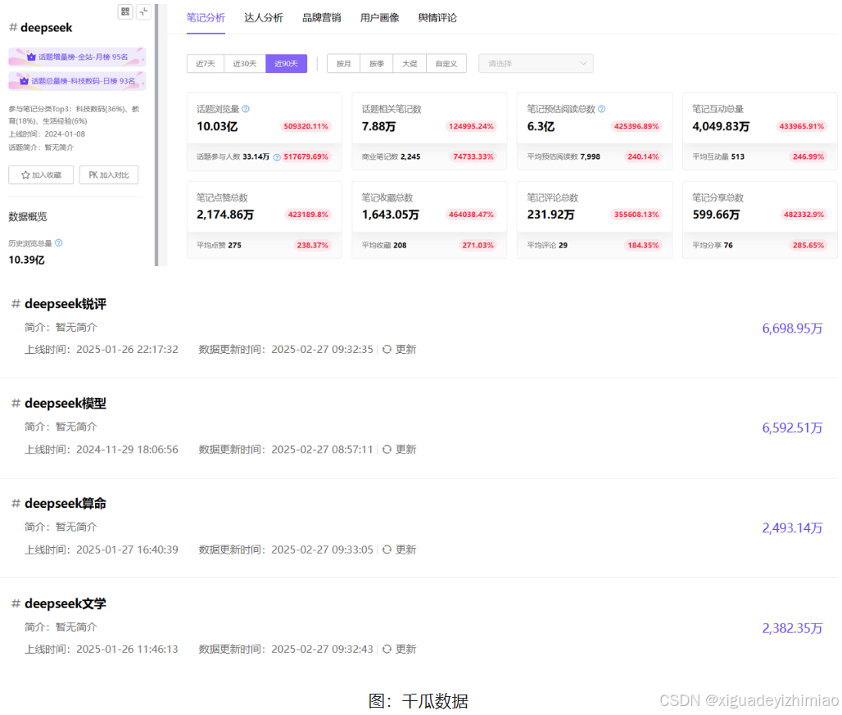
Task: Click 笔记收藏总数 value 1,643.05万
Action: [x=391, y=215]
